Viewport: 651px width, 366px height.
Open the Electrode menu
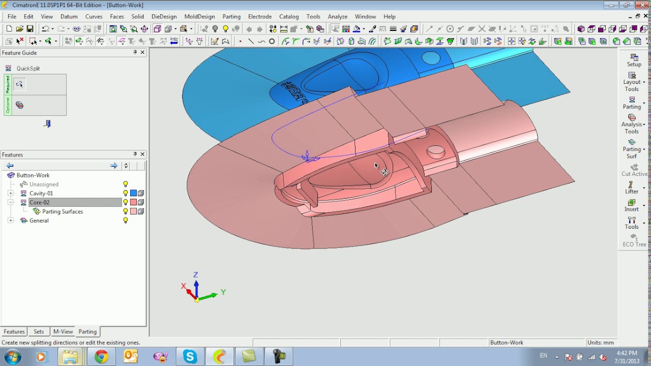pos(260,17)
